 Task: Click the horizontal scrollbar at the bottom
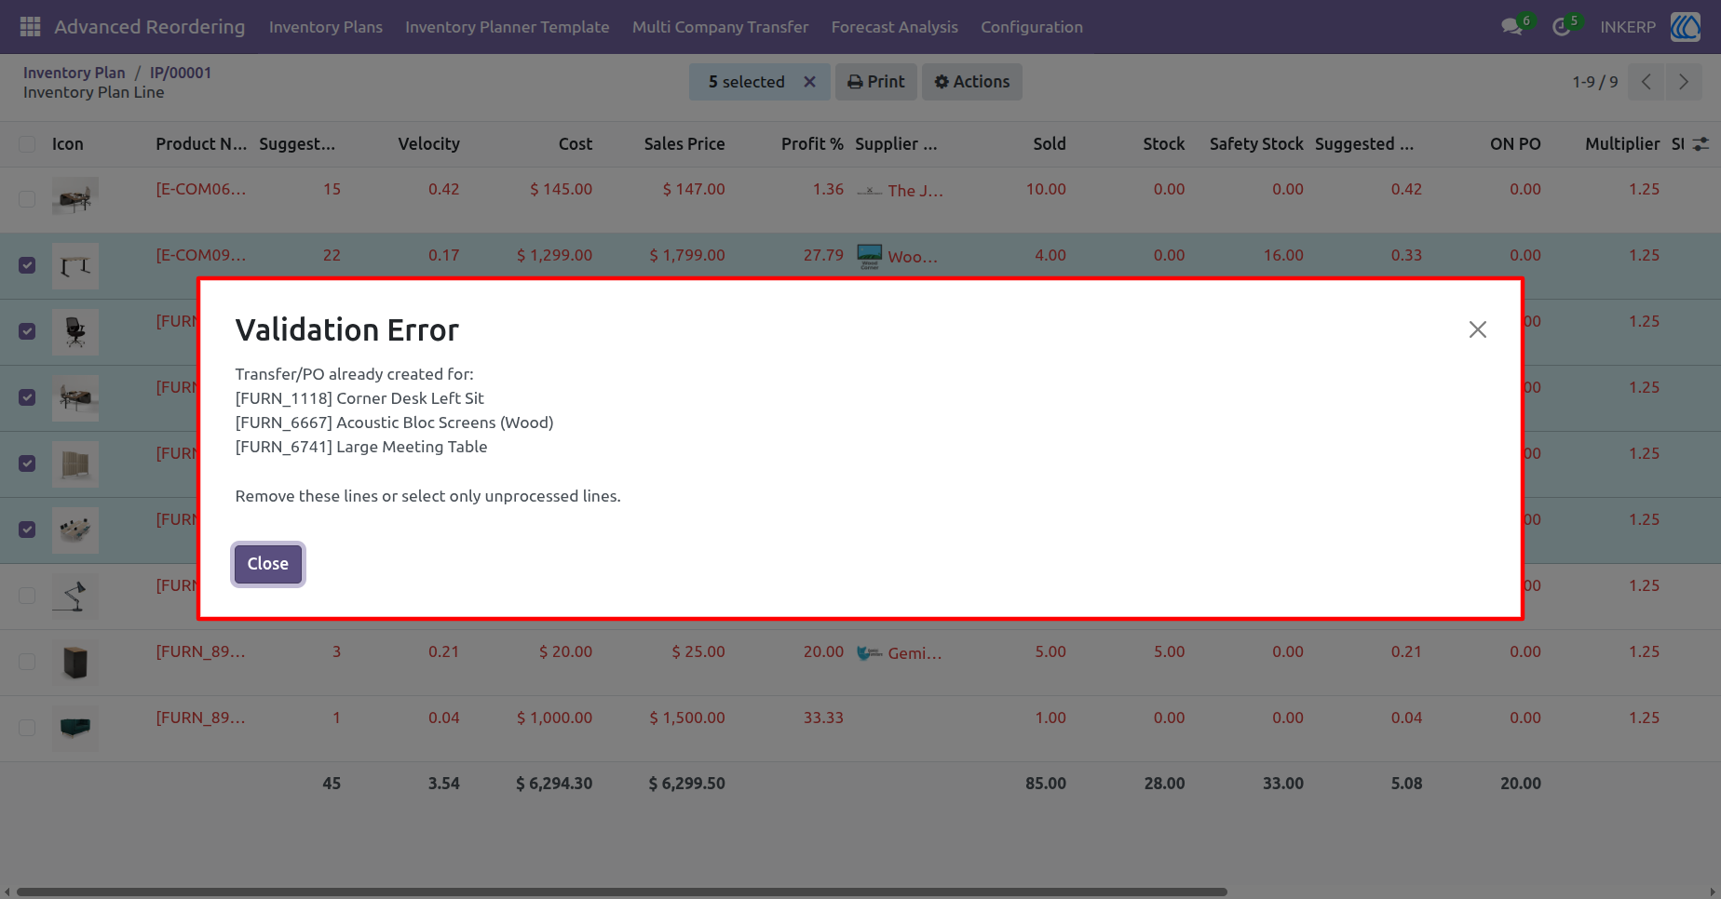(622, 892)
